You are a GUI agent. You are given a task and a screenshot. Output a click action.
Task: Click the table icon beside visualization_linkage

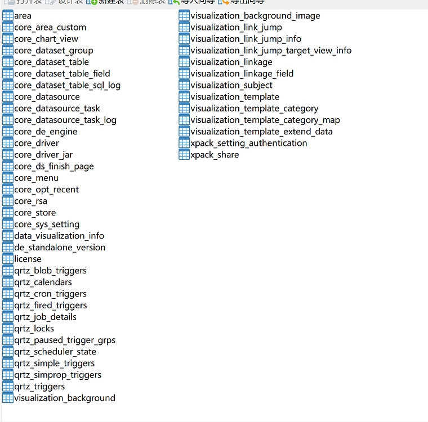click(x=184, y=62)
